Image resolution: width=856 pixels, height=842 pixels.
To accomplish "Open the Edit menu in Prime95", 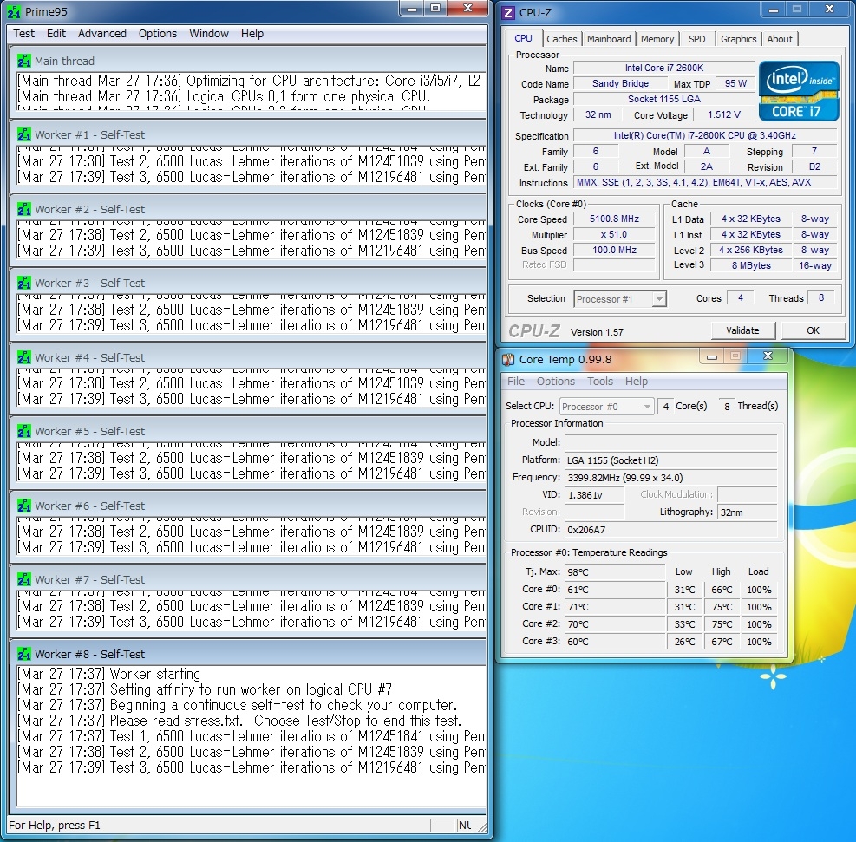I will point(56,33).
